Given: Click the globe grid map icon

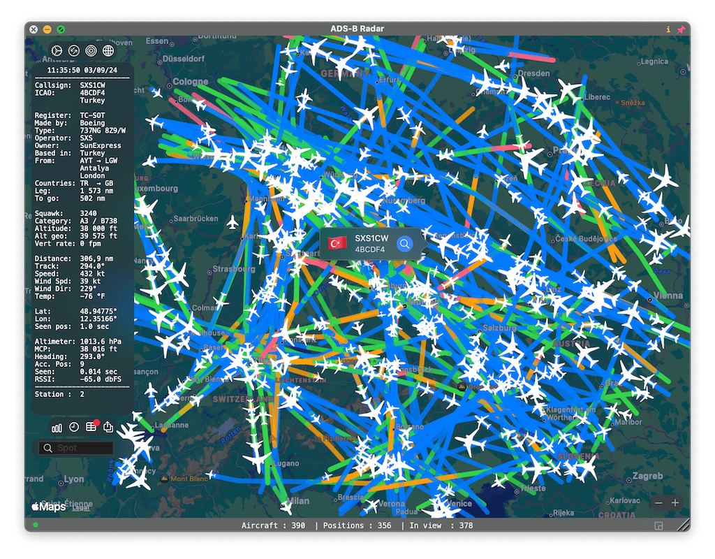Looking at the screenshot, I should point(108,50).
